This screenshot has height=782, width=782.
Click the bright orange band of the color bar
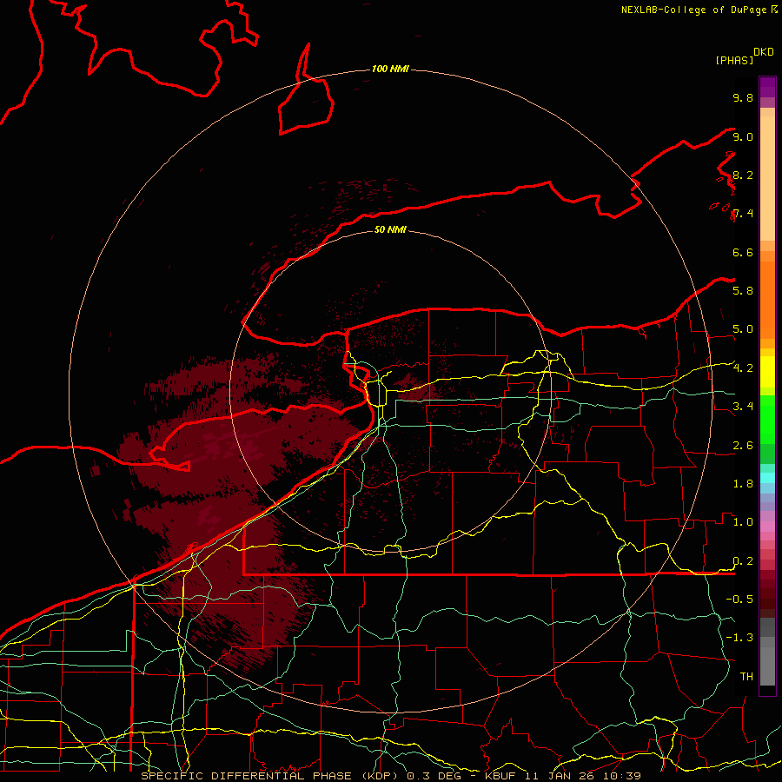point(767,299)
